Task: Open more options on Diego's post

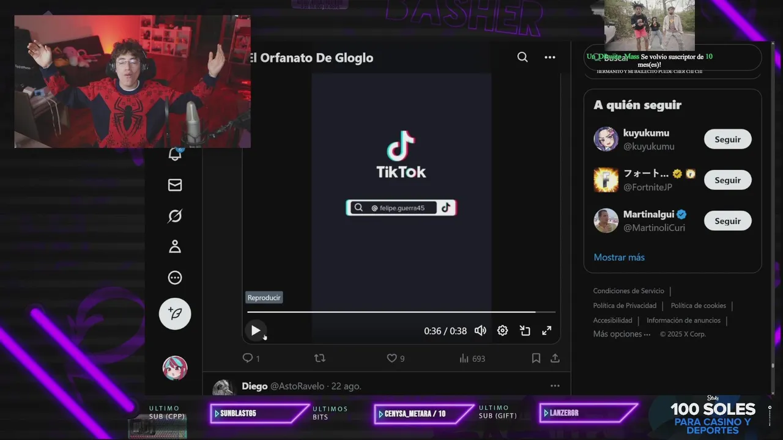Action: [555, 386]
